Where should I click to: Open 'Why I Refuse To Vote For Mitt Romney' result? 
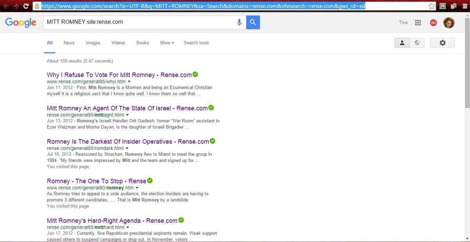tap(119, 75)
